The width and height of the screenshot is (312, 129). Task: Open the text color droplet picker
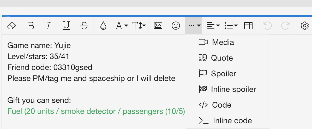(x=103, y=26)
